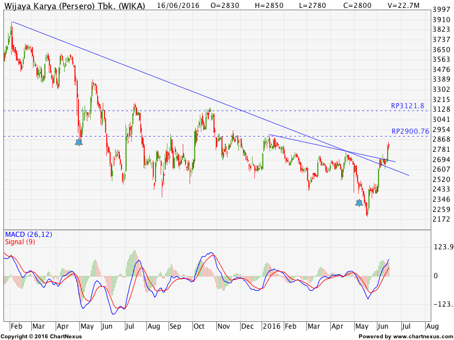Click the date 16/06/2016 in header

[178, 5]
